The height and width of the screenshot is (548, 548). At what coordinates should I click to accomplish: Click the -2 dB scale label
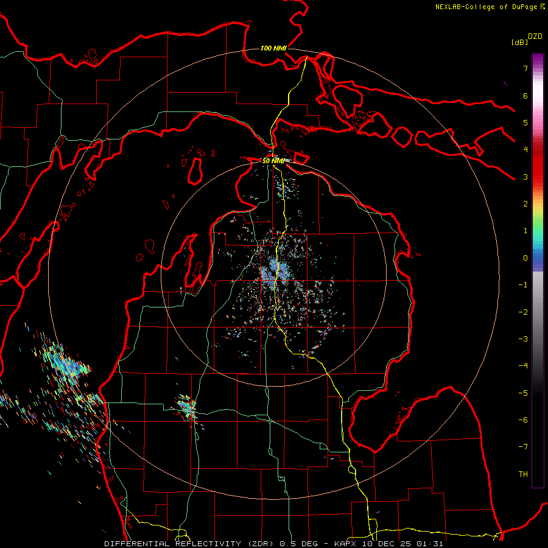pos(523,312)
